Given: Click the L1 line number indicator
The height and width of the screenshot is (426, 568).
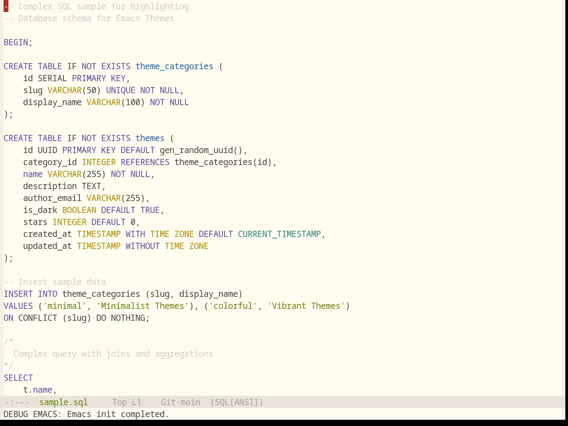Looking at the screenshot, I should click(137, 402).
